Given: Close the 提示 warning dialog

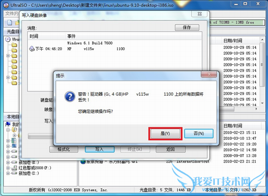Looking at the screenshot, I should (x=209, y=74).
